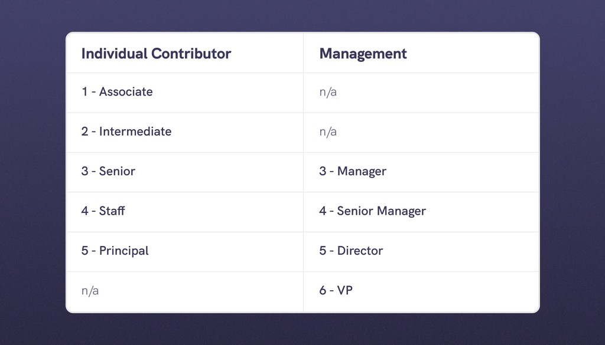Select the 5 - Director cell
This screenshot has height=345, width=605.
tap(351, 251)
